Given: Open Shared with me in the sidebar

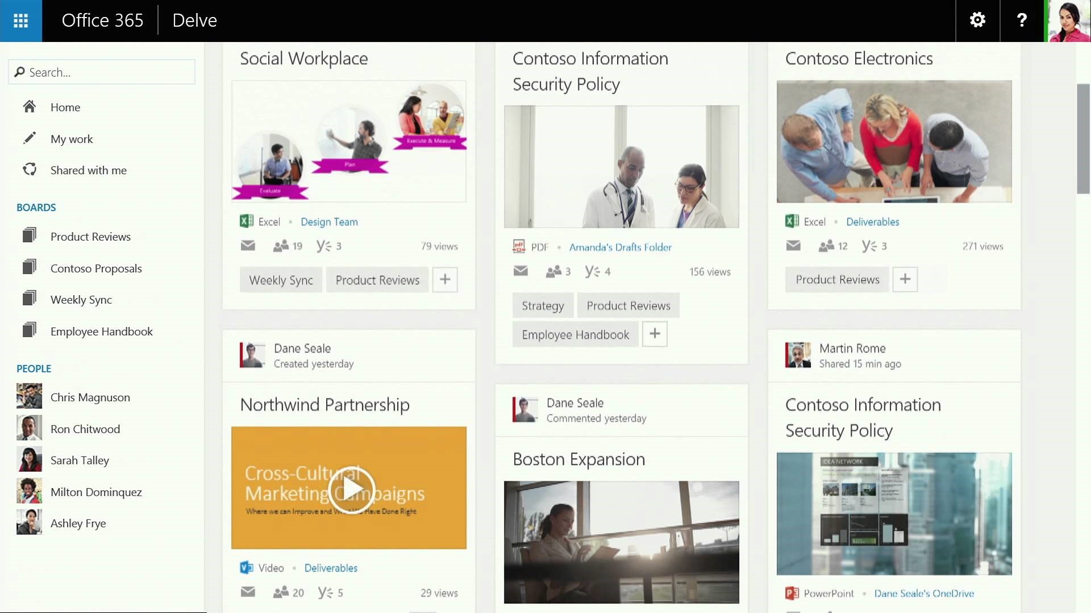Looking at the screenshot, I should point(88,170).
